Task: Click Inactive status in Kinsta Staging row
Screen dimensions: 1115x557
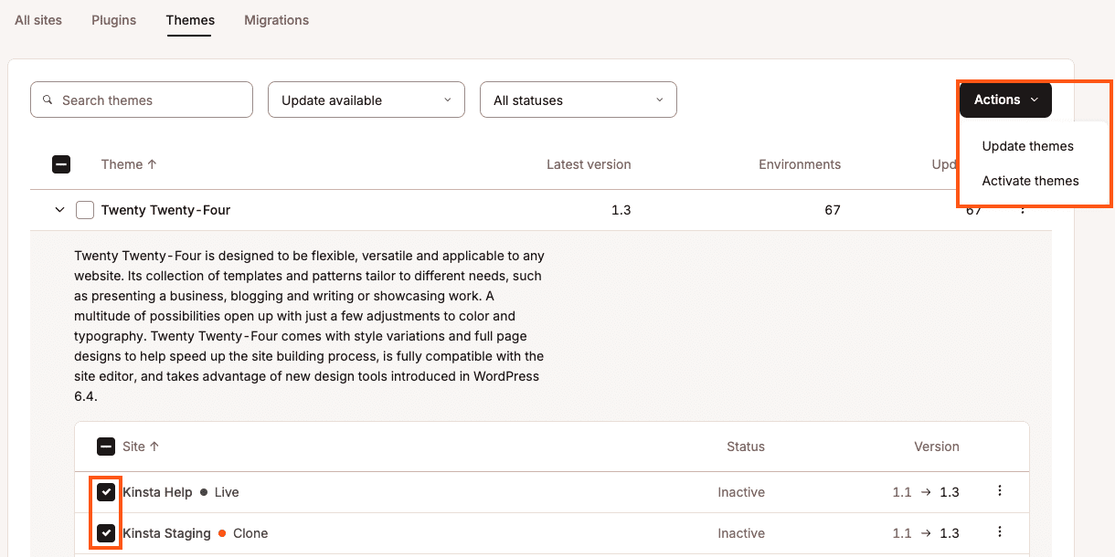Action: (x=741, y=533)
